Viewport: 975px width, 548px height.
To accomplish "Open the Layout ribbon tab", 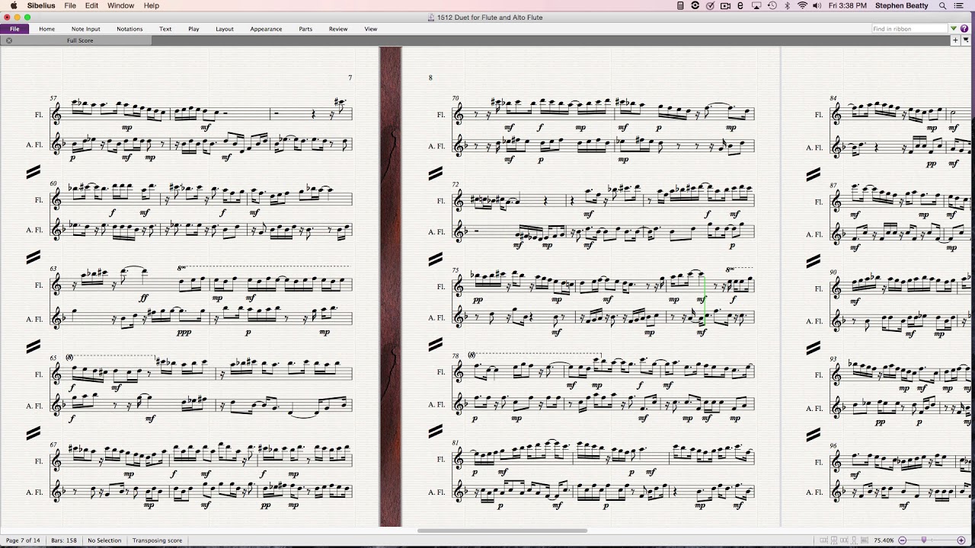I will (225, 29).
